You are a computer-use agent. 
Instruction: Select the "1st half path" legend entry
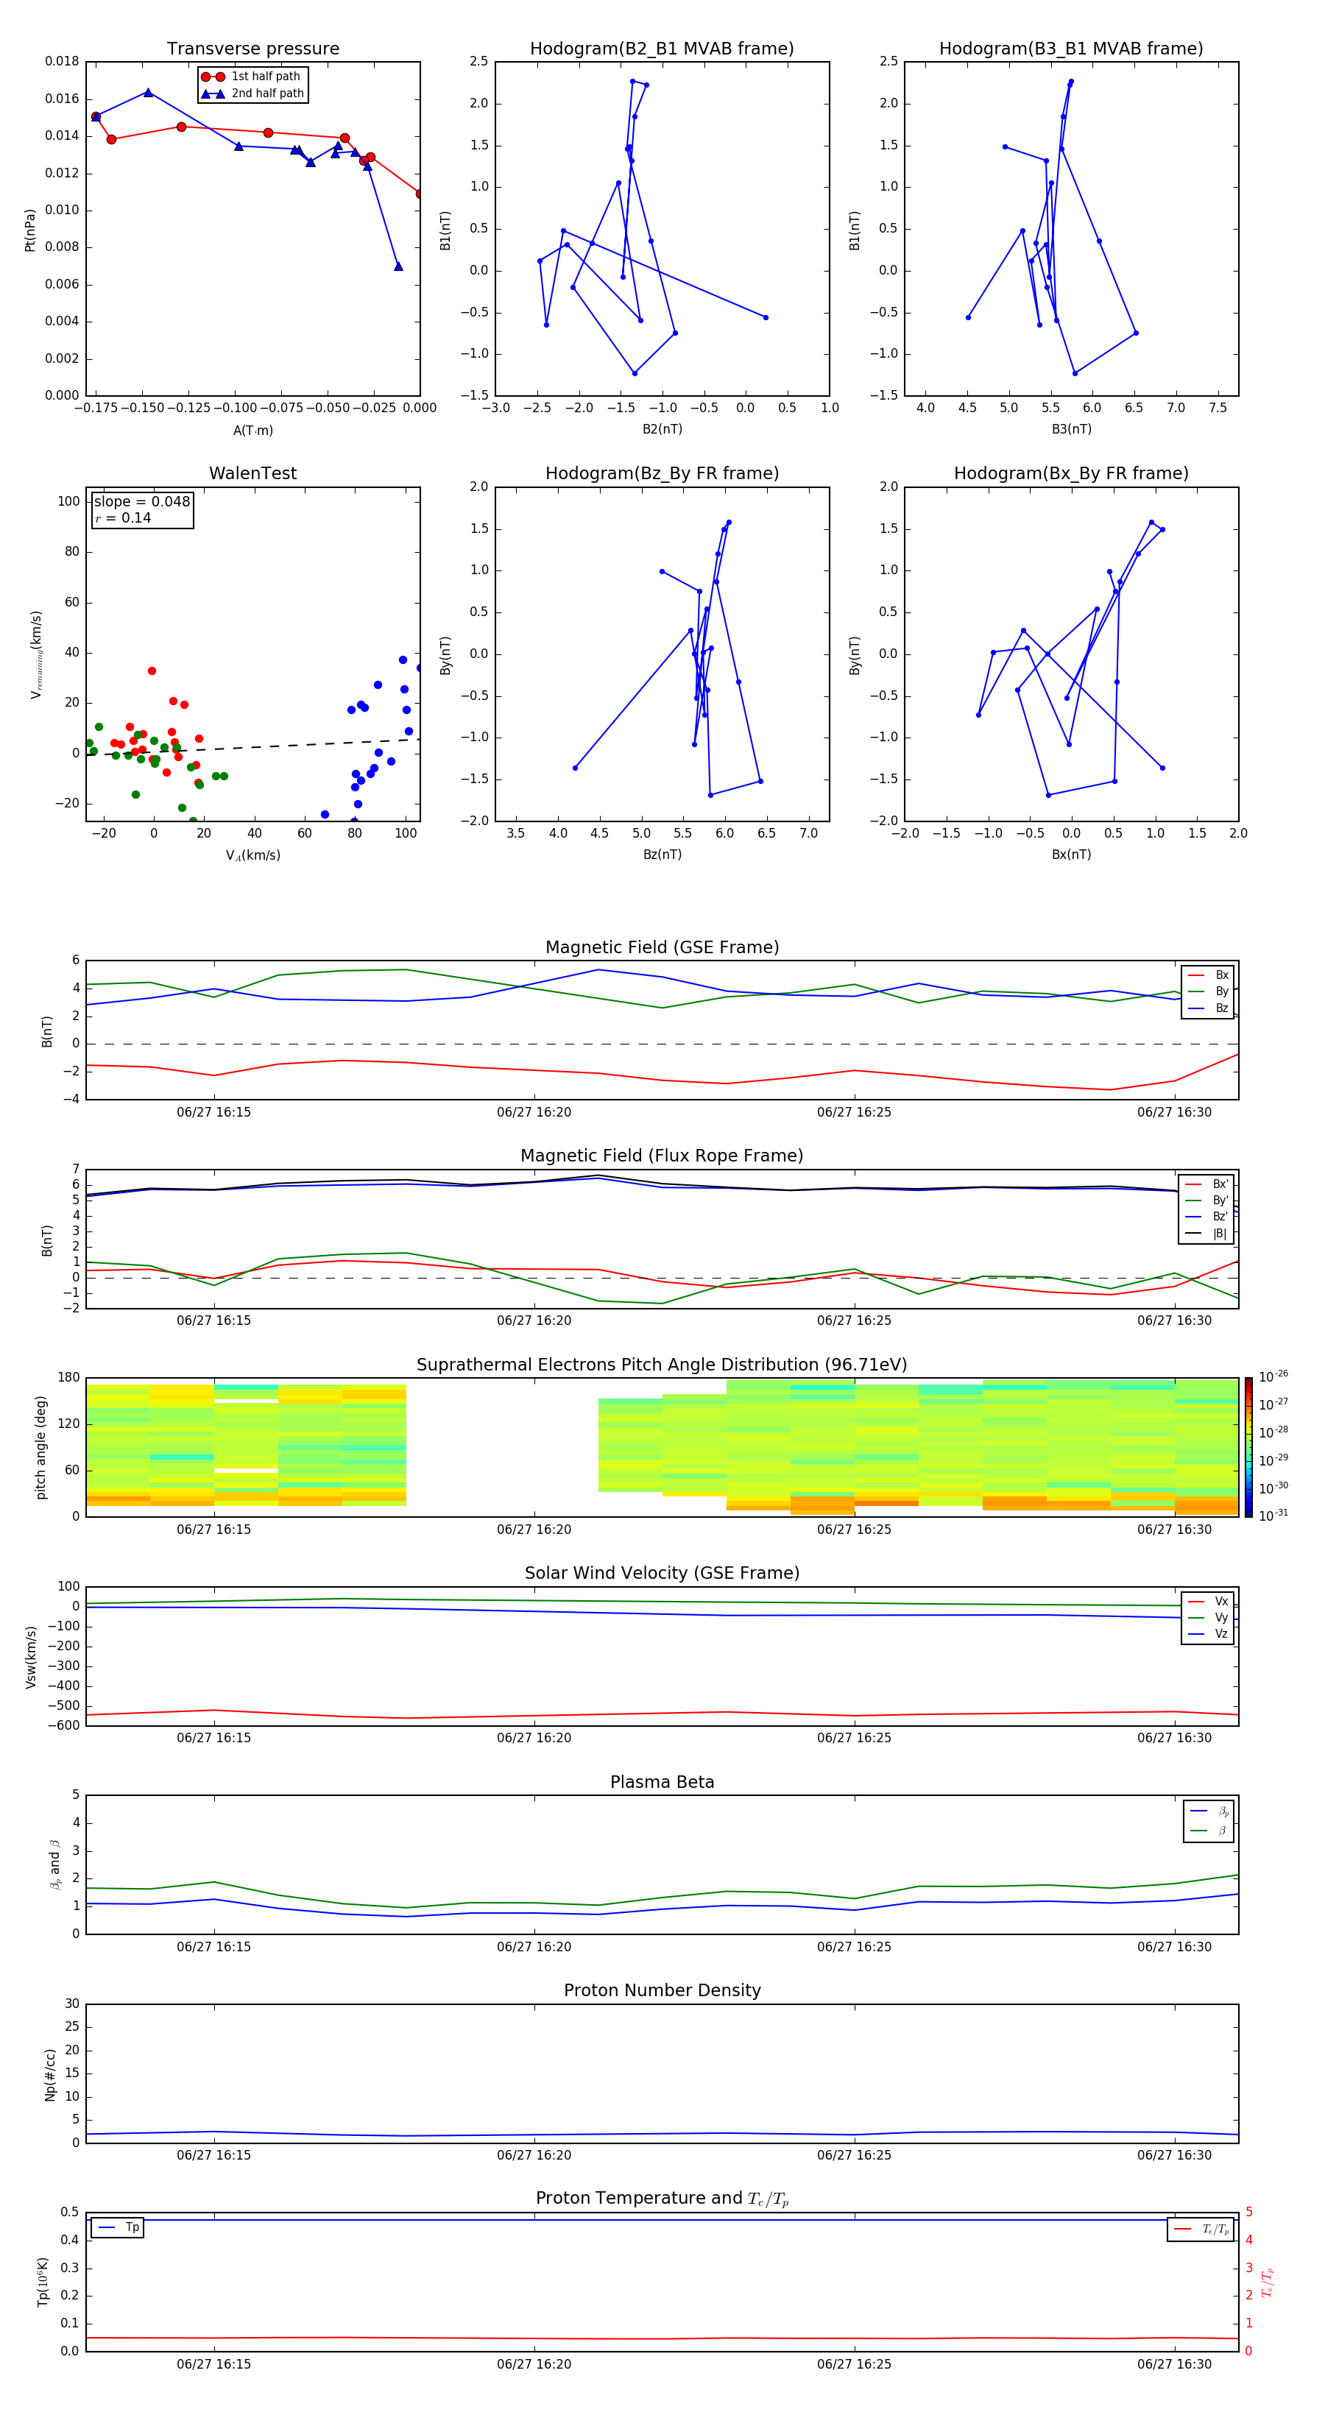coord(252,77)
